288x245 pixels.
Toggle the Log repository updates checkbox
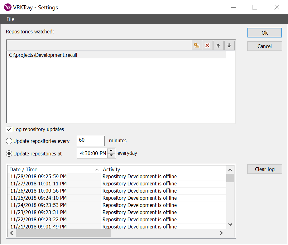9,129
